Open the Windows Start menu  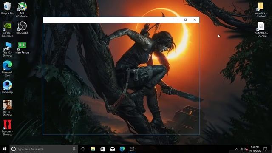(x=5, y=149)
